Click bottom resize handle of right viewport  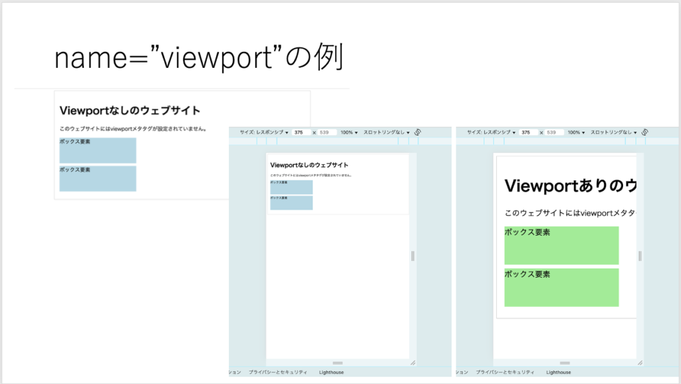(x=565, y=363)
